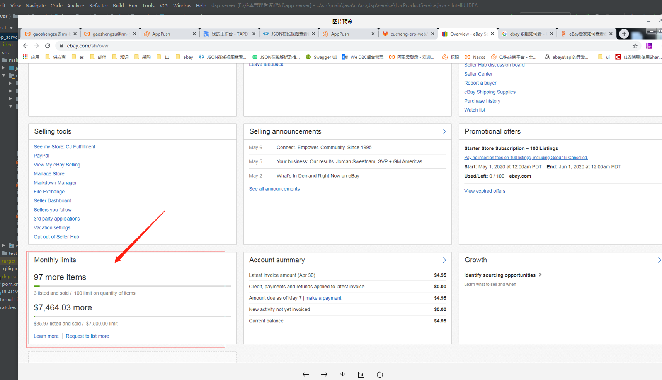This screenshot has height=380, width=662.
Task: Click the Opt out of Seller Hub link
Action: click(x=56, y=237)
